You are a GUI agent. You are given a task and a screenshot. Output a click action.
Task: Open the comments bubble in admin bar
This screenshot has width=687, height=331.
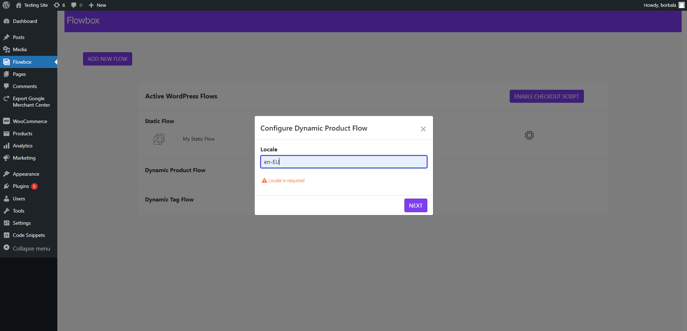(76, 5)
